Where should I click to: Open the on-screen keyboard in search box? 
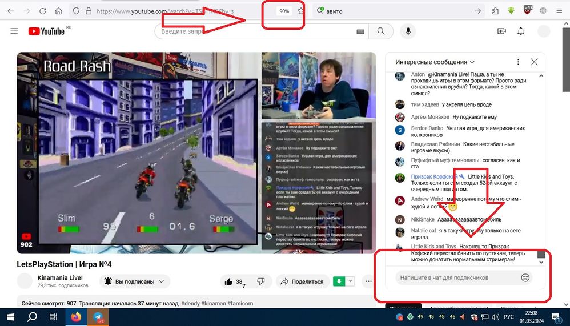tap(360, 31)
